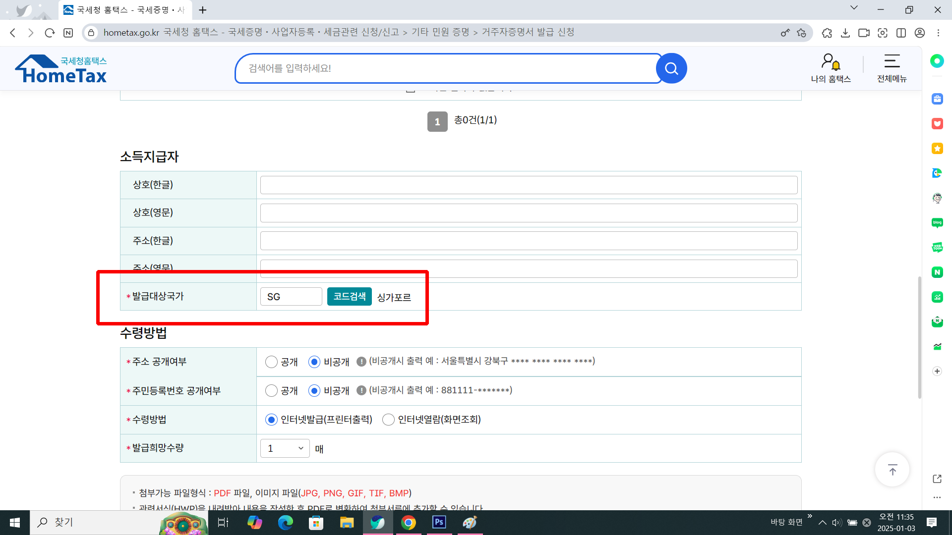This screenshot has width=952, height=535.
Task: Click the 상호(한글) input field
Action: point(529,185)
